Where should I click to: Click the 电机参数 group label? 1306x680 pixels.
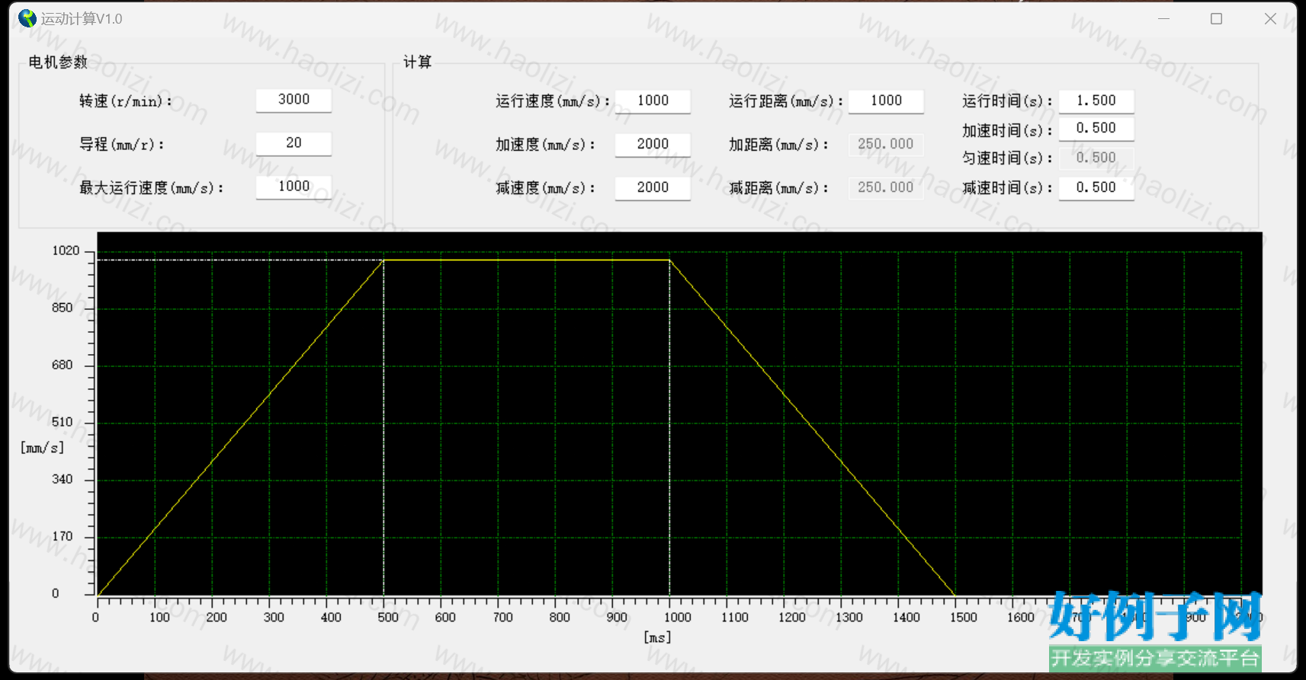[x=58, y=62]
